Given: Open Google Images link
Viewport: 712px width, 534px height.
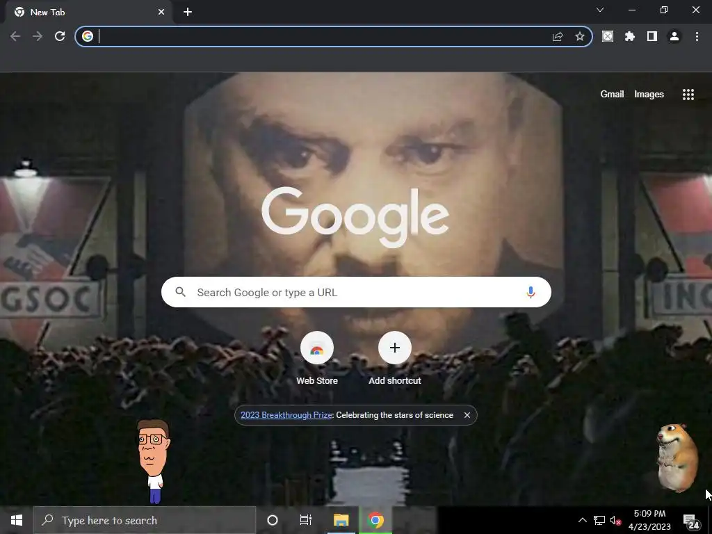Looking at the screenshot, I should point(649,94).
